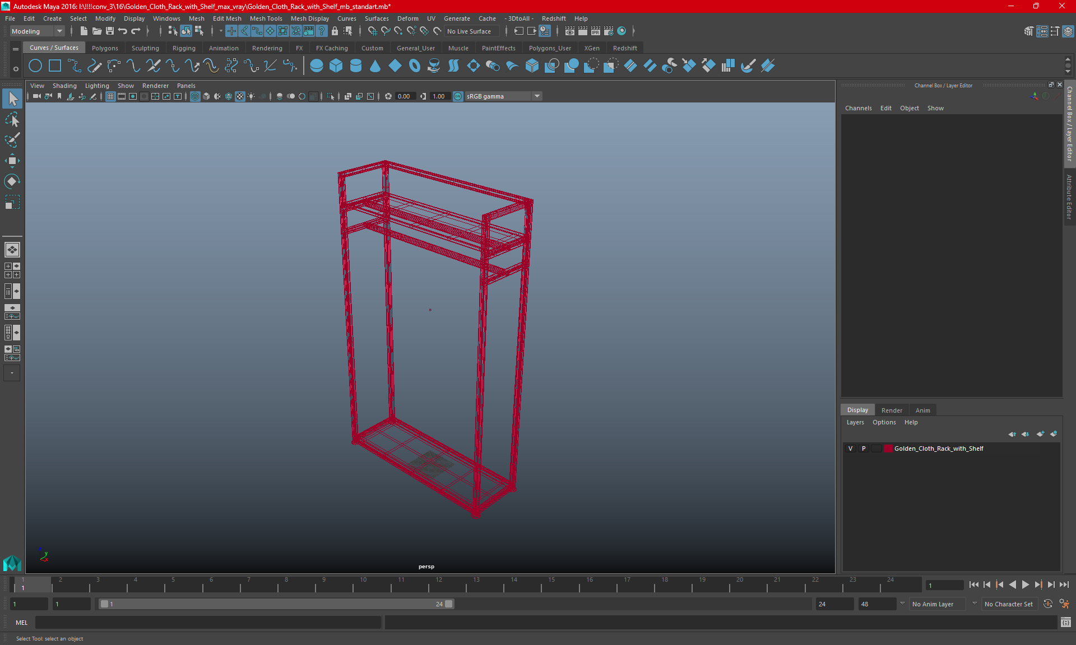This screenshot has width=1076, height=645.
Task: Activate the Rotate tool
Action: pos(12,181)
